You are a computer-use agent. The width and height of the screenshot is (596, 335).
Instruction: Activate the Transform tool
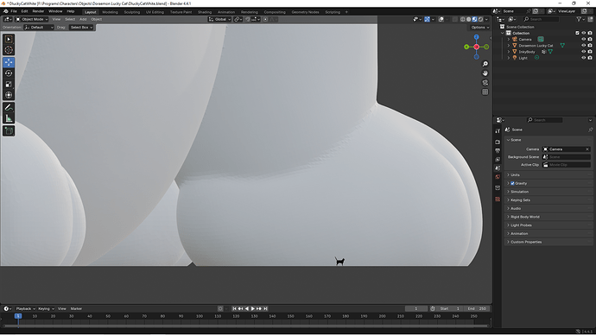9,95
